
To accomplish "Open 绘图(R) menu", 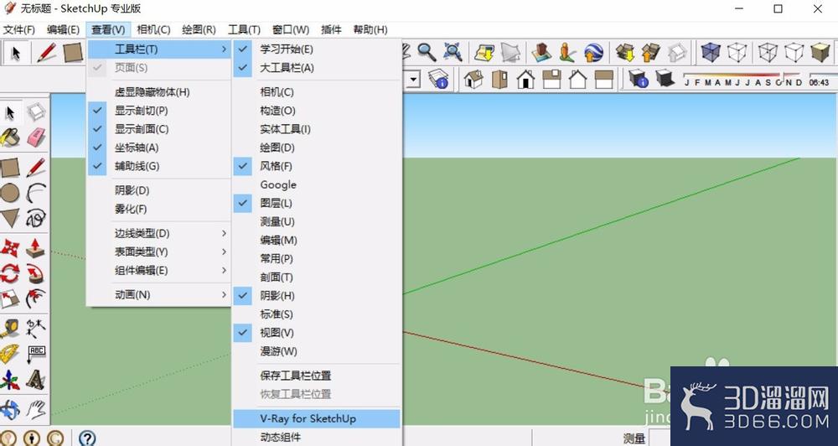I will 199,30.
